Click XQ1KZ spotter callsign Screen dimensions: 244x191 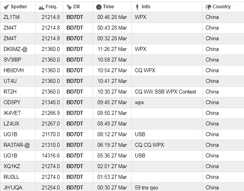coord(12,166)
